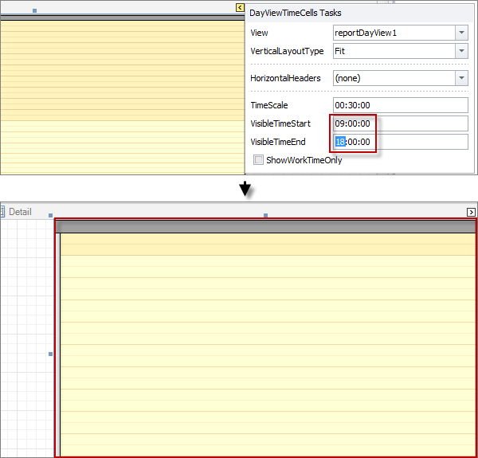
Task: Click the smart tag arrow beside Detail band
Action: pos(471,212)
